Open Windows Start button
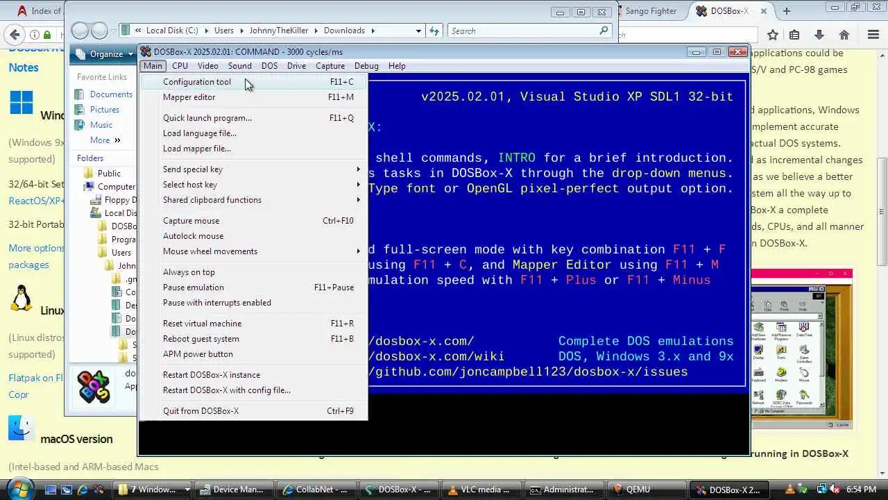 pos(20,489)
